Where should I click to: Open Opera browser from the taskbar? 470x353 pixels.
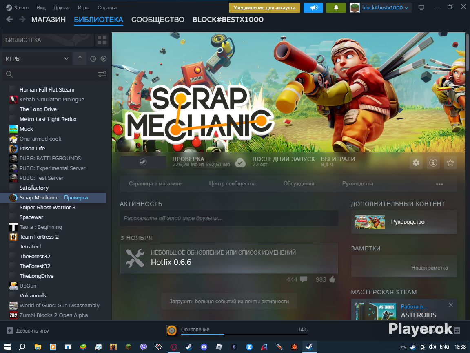(173, 347)
